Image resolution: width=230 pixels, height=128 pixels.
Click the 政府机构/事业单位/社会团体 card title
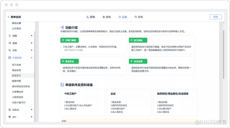pyautogui.click(x=172, y=94)
